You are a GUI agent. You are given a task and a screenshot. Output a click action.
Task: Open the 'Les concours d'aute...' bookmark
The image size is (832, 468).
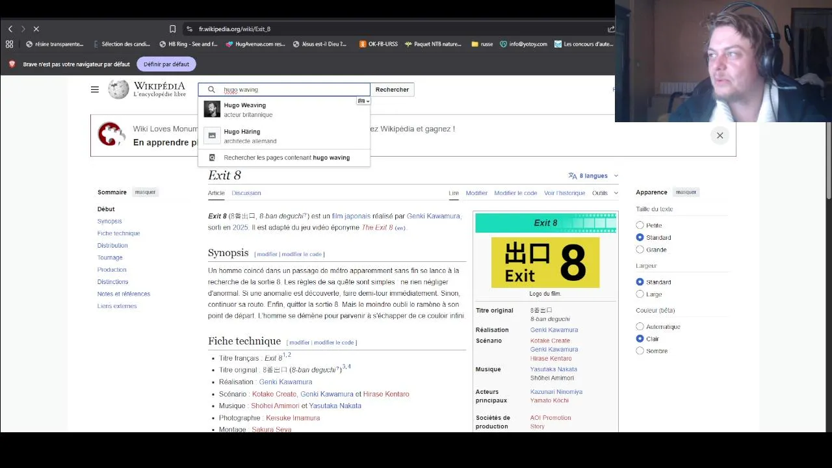[584, 44]
